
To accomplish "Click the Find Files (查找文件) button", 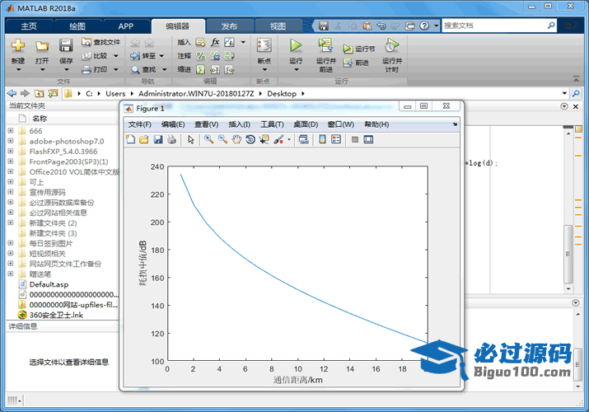I will (x=101, y=42).
